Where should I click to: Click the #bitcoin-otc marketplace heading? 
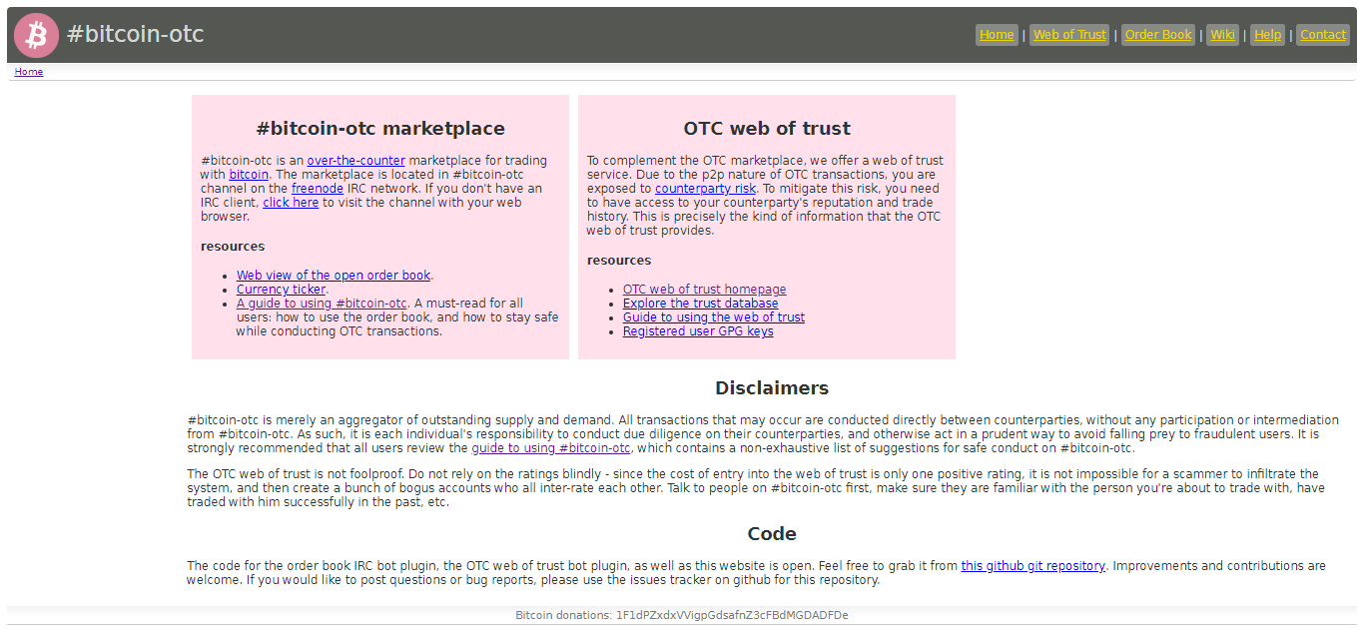pos(380,129)
